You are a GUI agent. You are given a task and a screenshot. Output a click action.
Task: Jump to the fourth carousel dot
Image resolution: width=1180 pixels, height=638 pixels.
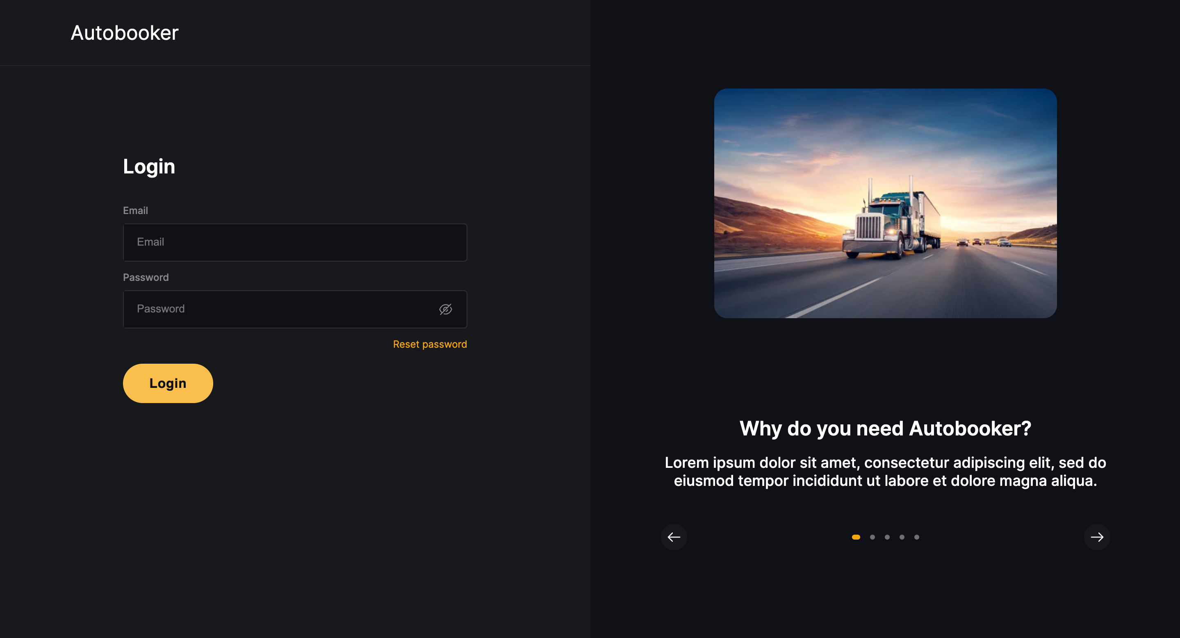[902, 537]
